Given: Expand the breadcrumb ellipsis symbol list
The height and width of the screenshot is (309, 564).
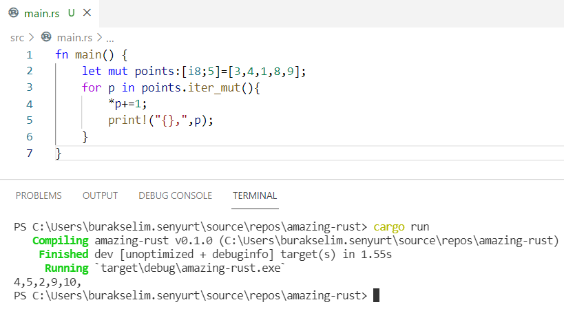Looking at the screenshot, I should pos(109,38).
